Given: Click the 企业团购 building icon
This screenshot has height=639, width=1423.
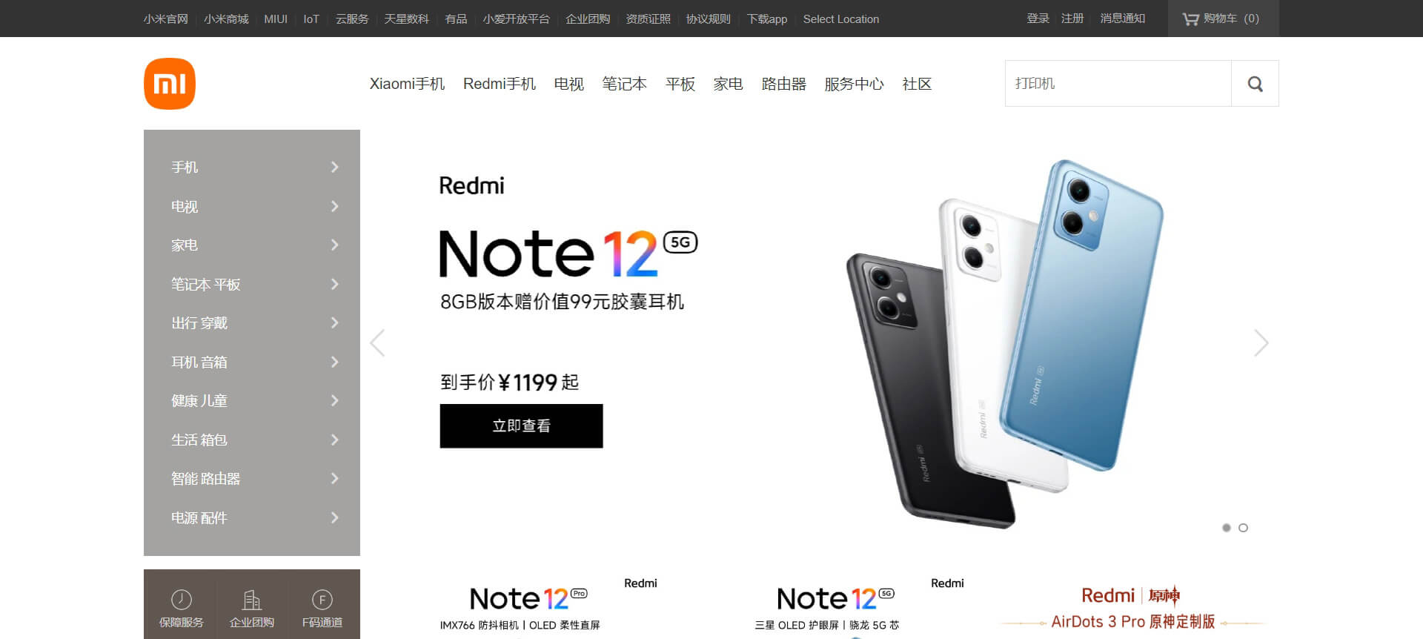Looking at the screenshot, I should [252, 599].
